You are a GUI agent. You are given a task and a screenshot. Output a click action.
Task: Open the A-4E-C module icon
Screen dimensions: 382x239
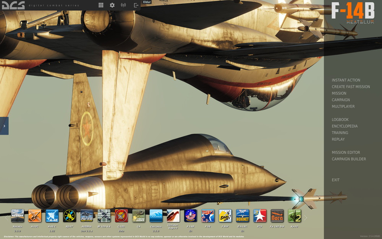pyautogui.click(x=52, y=216)
